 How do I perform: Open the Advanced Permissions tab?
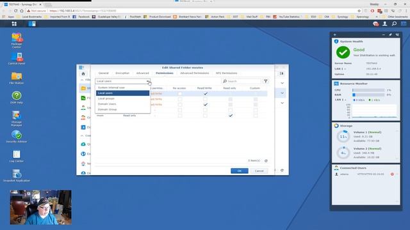(x=195, y=73)
